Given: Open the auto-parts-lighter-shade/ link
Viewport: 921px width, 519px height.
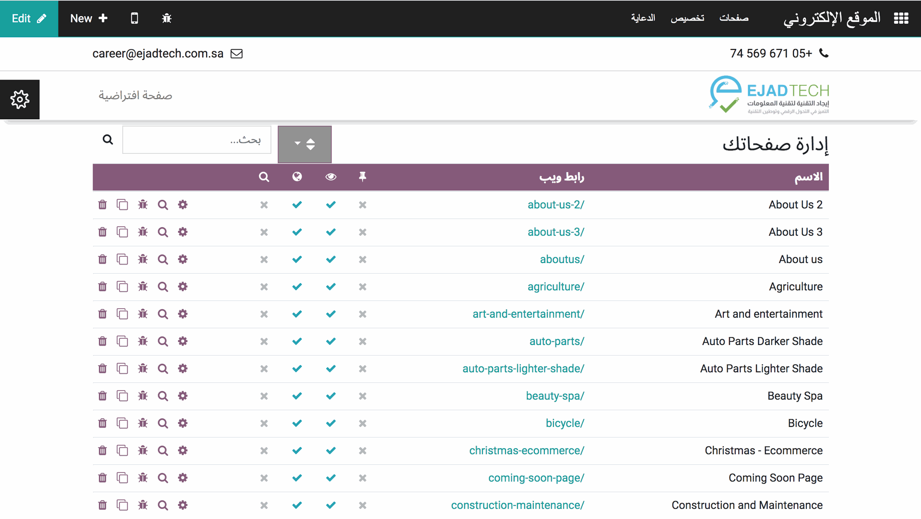Looking at the screenshot, I should (x=523, y=369).
